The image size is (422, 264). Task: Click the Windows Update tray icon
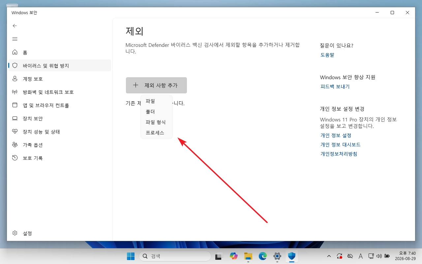[339, 256]
